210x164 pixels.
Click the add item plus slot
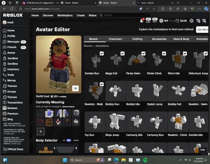coord(41,132)
